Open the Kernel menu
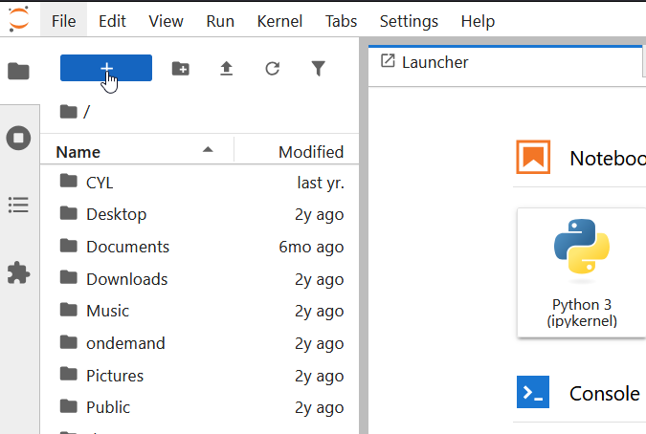The height and width of the screenshot is (434, 646). [279, 21]
